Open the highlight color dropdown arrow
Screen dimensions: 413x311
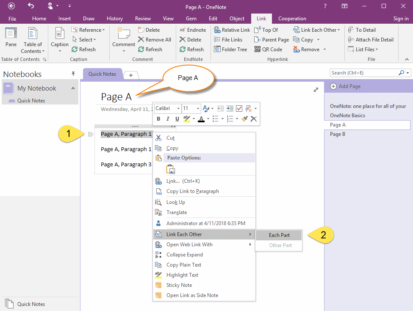(x=194, y=119)
